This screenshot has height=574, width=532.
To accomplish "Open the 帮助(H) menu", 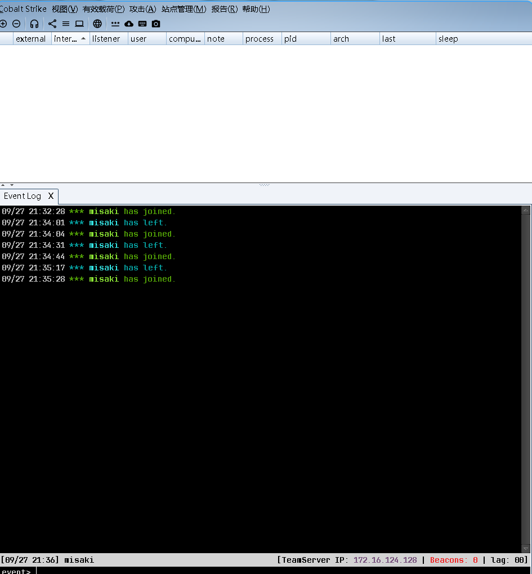I will 256,9.
